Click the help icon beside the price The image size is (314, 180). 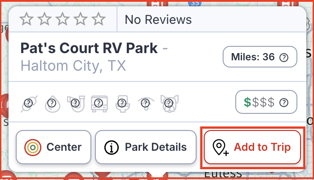pyautogui.click(x=284, y=103)
